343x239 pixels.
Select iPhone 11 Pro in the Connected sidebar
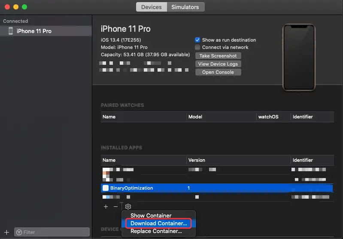coord(46,31)
